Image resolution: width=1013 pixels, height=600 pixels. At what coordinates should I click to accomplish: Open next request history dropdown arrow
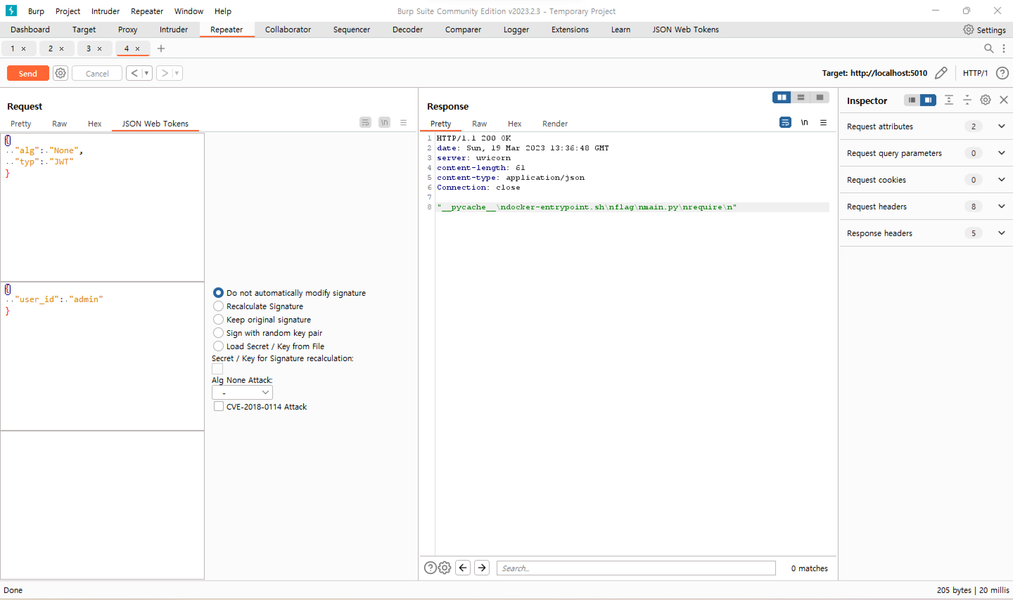click(177, 73)
